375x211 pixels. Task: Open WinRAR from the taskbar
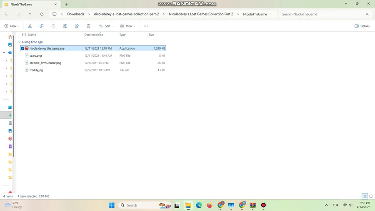click(x=252, y=205)
